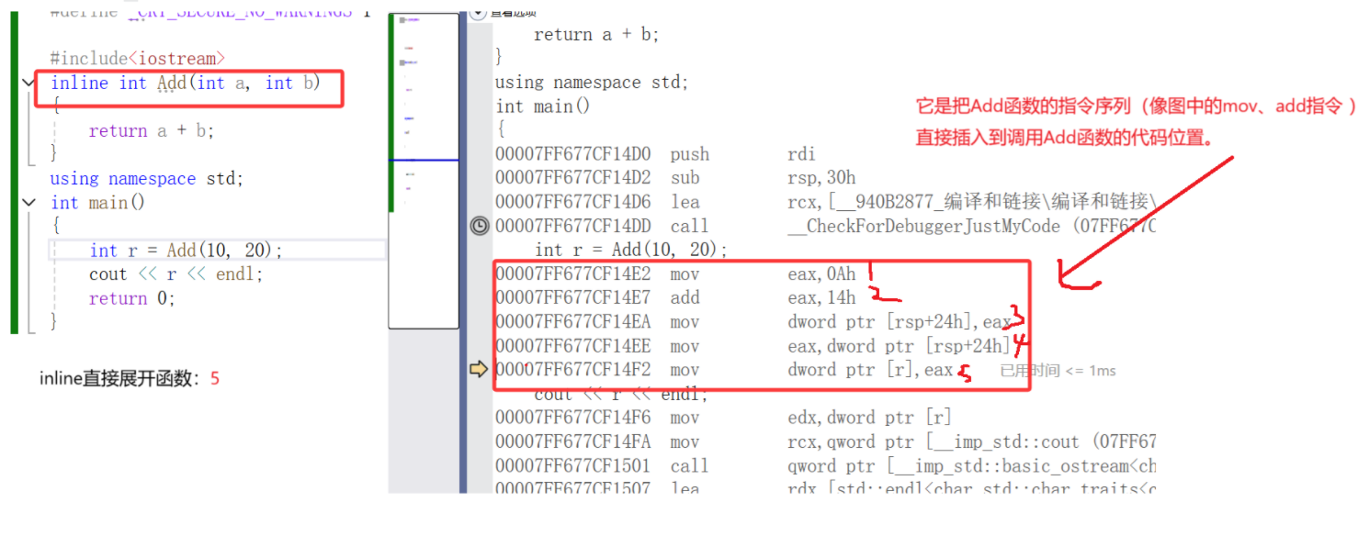Viewport: 1358px width, 547px height.
Task: Click the editor minimap scrollbar preview
Action: [424, 171]
